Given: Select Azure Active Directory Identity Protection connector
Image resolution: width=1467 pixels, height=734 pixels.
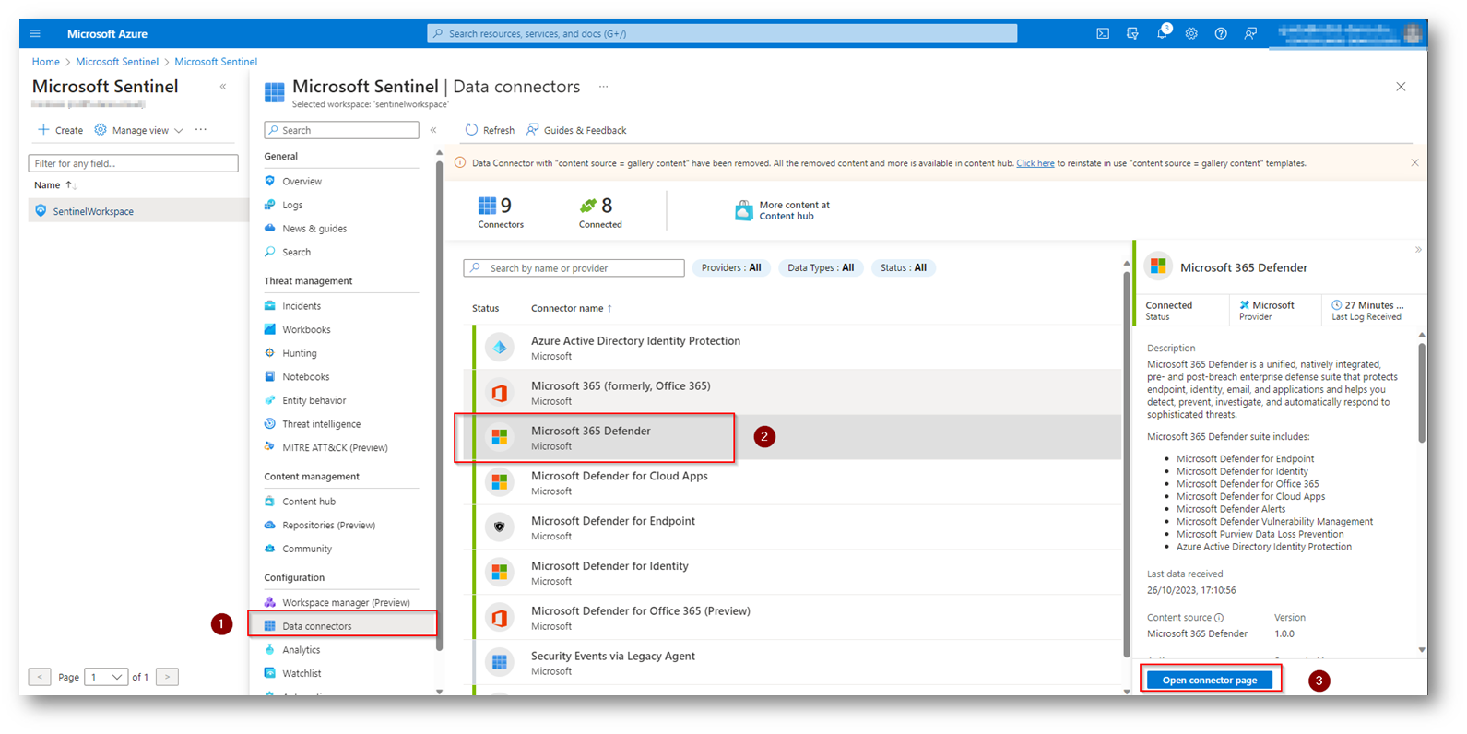Looking at the screenshot, I should click(797, 348).
